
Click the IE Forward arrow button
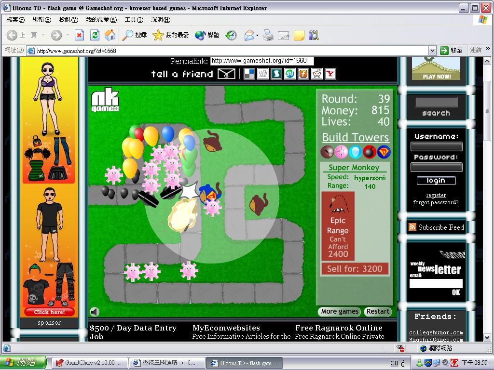click(56, 35)
